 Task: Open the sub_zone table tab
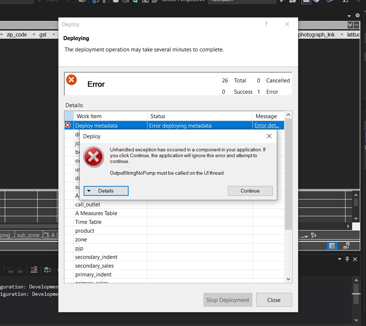pyautogui.click(x=28, y=235)
